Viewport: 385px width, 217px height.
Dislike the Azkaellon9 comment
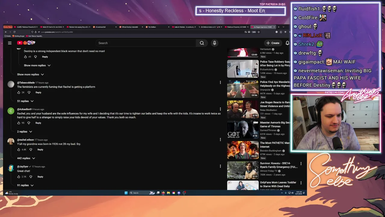(29, 123)
